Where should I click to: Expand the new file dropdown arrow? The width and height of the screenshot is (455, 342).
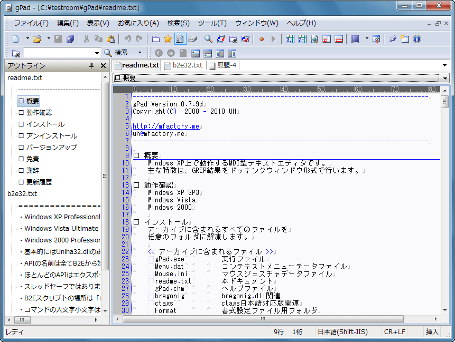pos(27,38)
